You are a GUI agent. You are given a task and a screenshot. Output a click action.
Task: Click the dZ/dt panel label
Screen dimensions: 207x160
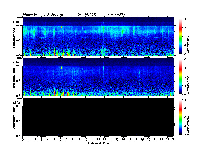17,102
